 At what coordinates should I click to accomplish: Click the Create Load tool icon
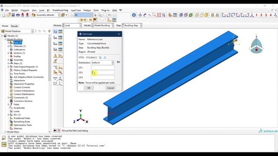point(55,32)
